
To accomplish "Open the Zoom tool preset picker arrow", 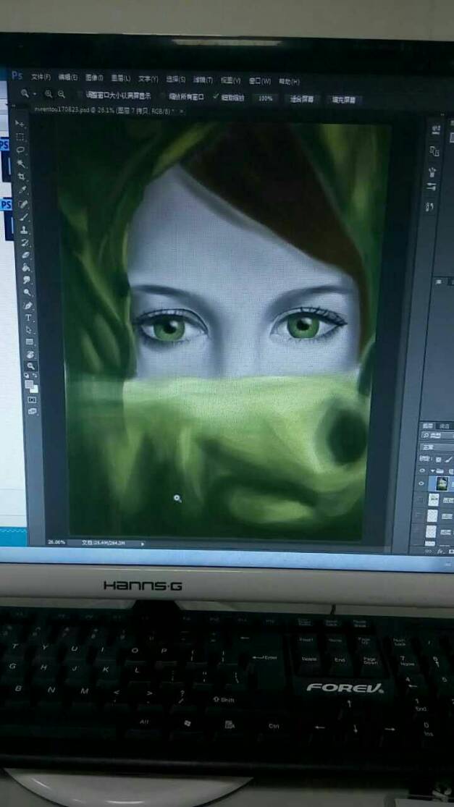I will (x=35, y=94).
